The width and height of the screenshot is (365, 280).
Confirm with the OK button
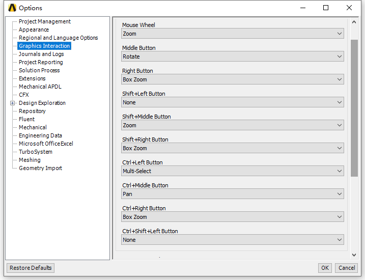pos(325,268)
